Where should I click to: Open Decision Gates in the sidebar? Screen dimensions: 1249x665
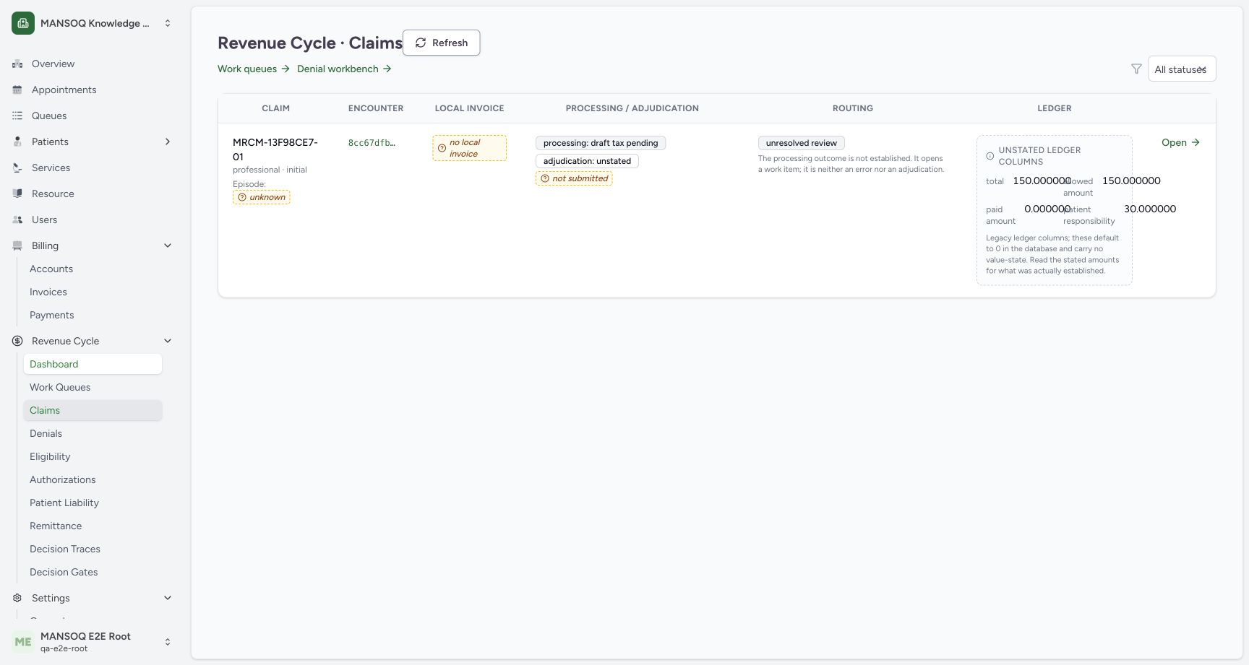click(x=93, y=572)
